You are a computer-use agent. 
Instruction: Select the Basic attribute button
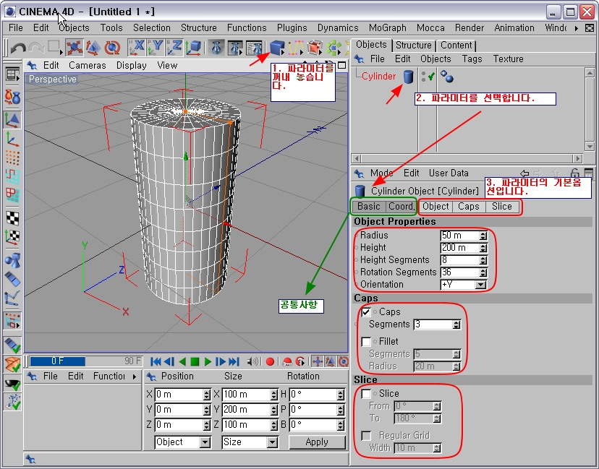pos(369,207)
